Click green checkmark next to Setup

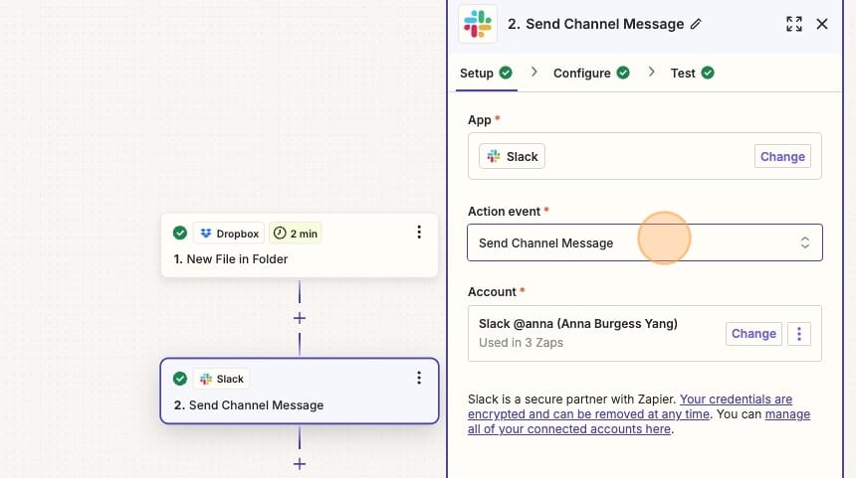(506, 73)
